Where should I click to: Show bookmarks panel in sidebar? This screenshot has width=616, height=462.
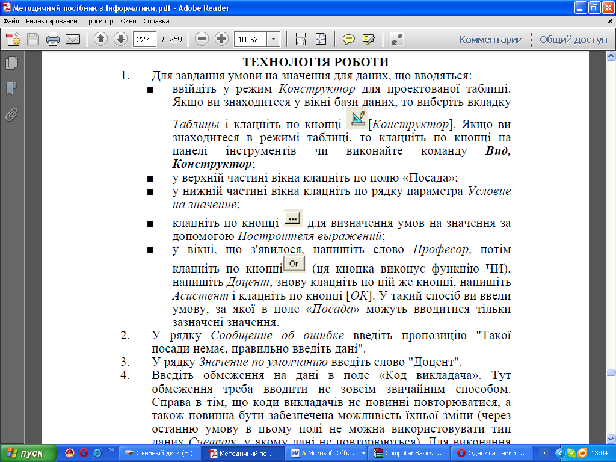click(12, 89)
